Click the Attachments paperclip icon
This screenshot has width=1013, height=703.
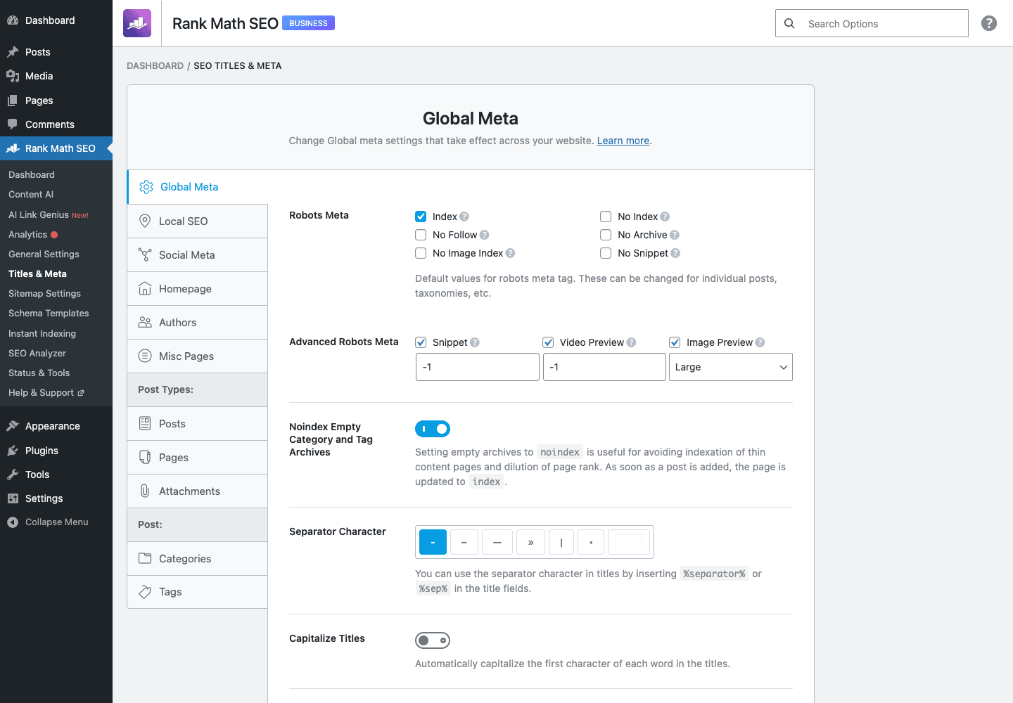[x=145, y=491]
